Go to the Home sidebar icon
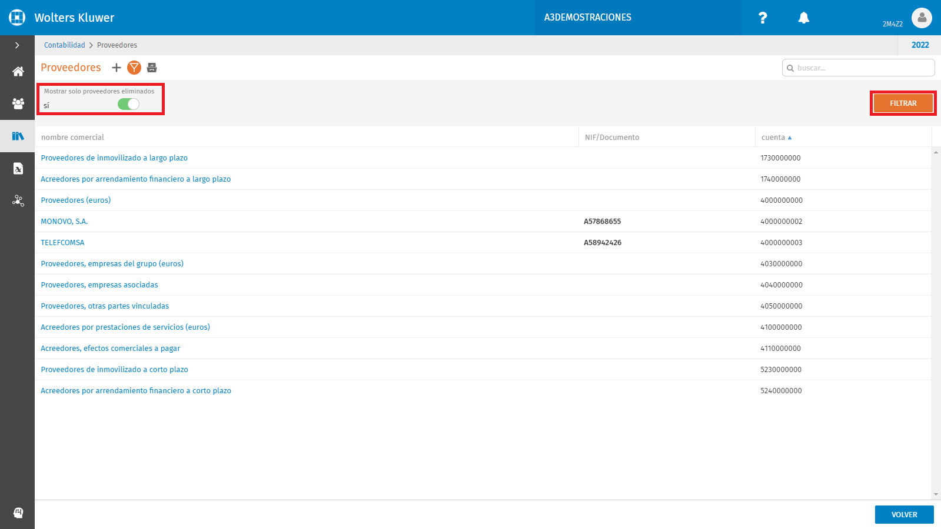Viewport: 941px width, 529px height. coord(18,72)
